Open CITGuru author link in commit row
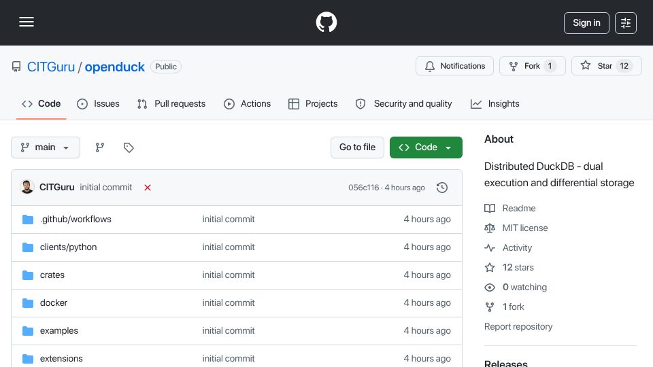This screenshot has height=367, width=653. 56,188
